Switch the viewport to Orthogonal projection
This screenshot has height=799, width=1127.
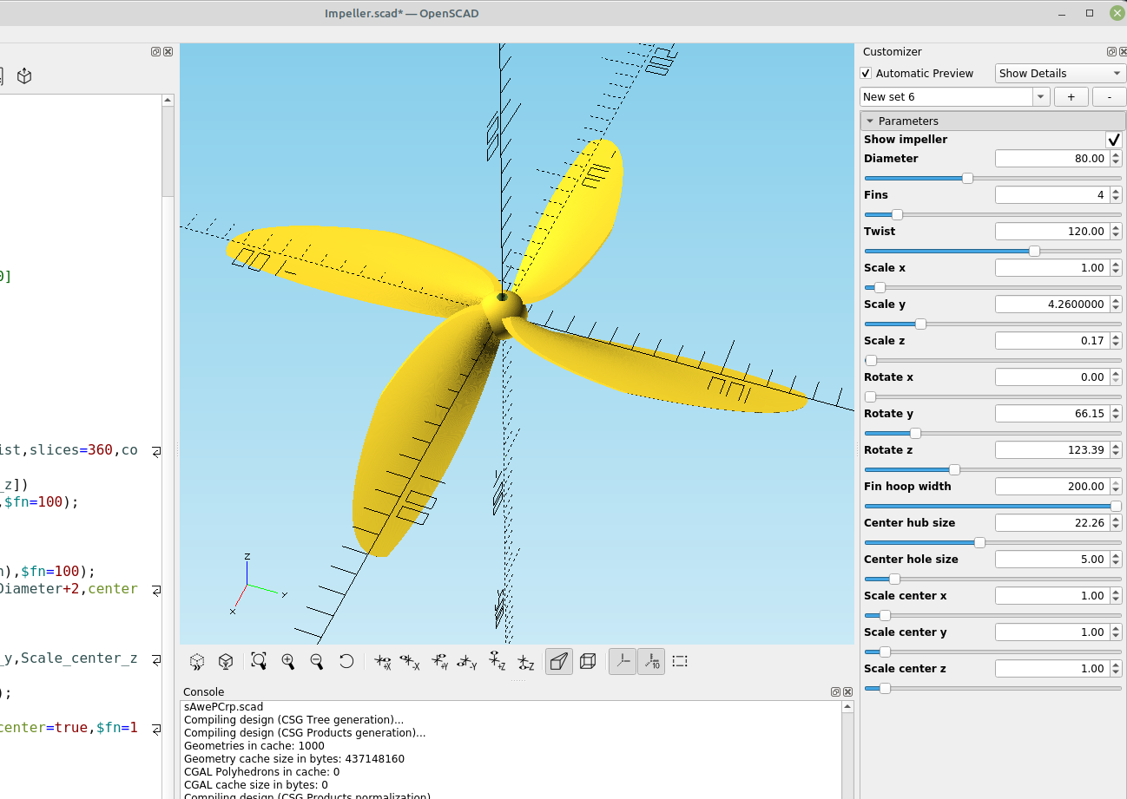point(587,661)
